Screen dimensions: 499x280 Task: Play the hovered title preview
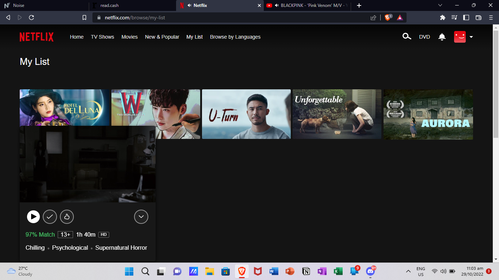(33, 217)
